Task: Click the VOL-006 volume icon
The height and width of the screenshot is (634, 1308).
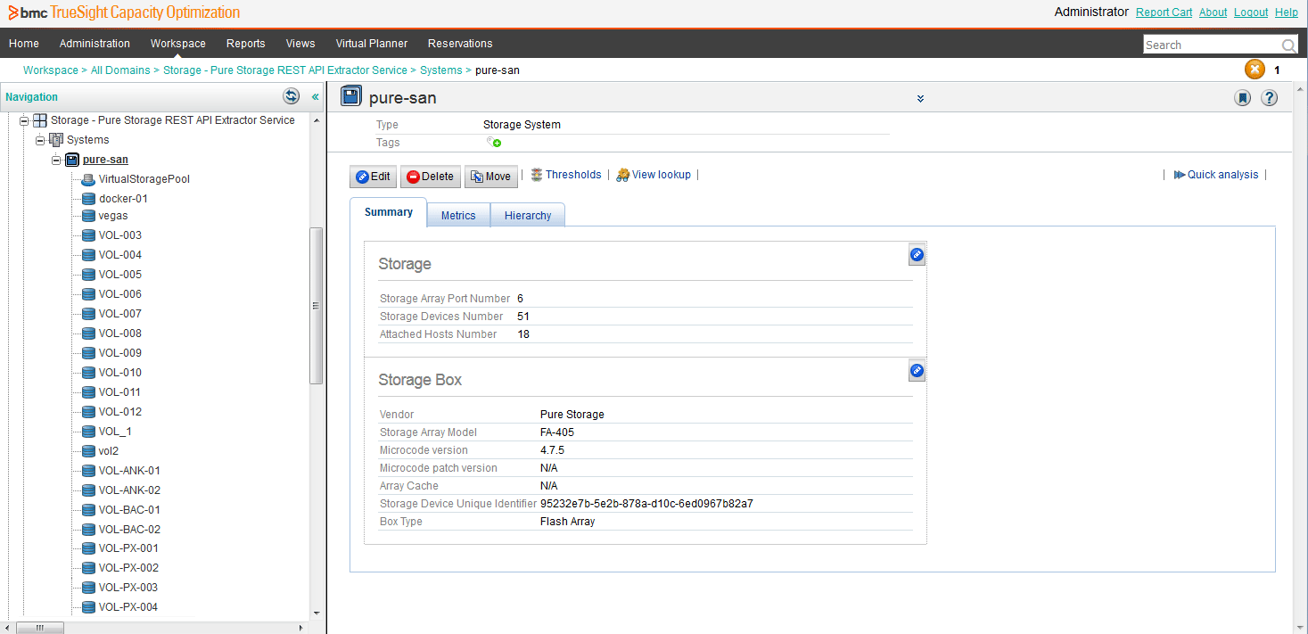Action: tap(88, 294)
